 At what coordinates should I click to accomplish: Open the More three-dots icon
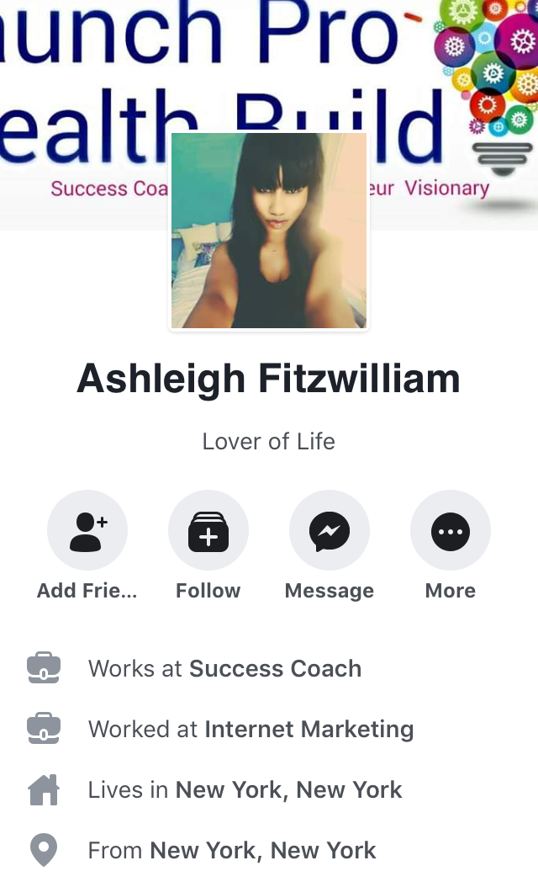point(451,531)
